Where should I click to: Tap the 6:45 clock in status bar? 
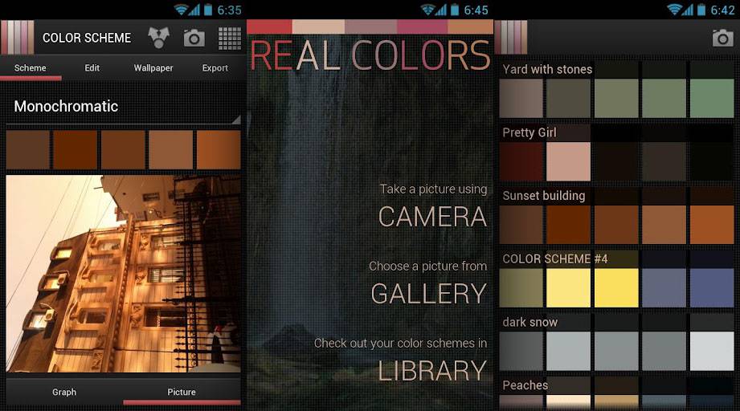(x=476, y=10)
